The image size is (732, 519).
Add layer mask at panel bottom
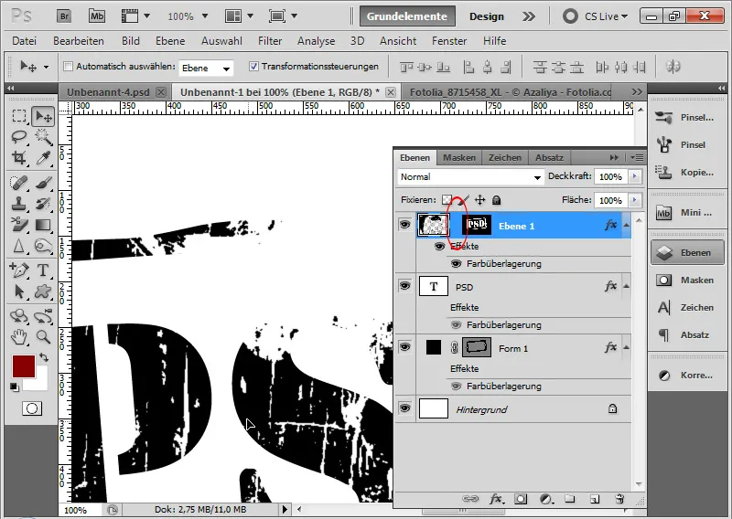tap(521, 500)
